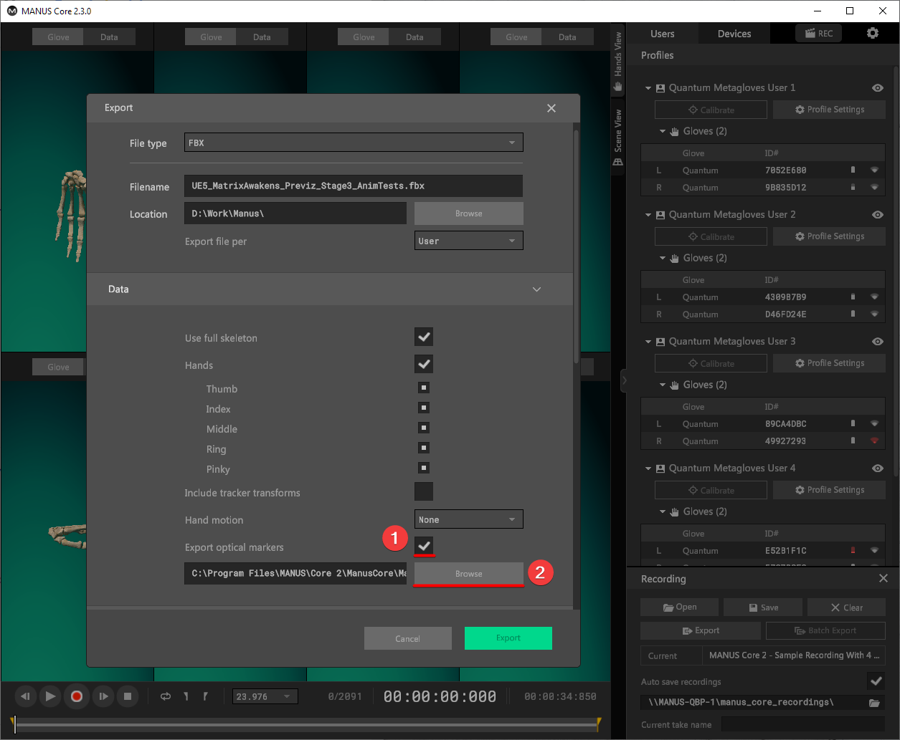The width and height of the screenshot is (900, 740).
Task: Open the File type dropdown
Action: point(353,142)
